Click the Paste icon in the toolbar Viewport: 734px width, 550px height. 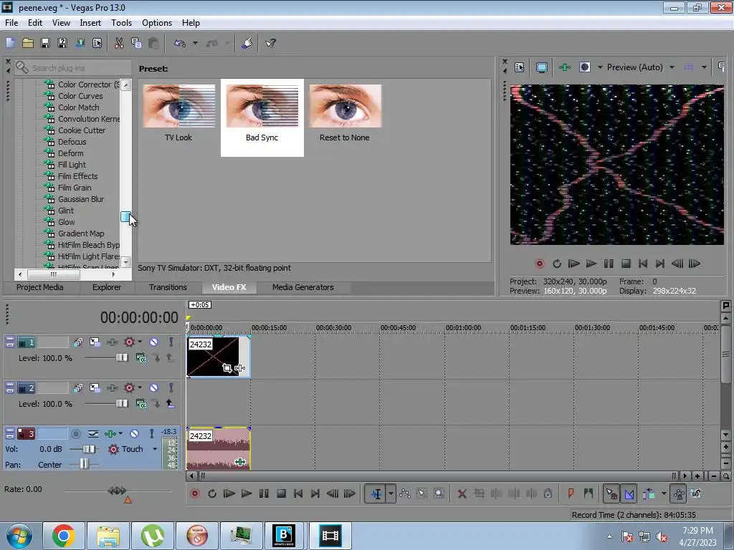(x=153, y=43)
